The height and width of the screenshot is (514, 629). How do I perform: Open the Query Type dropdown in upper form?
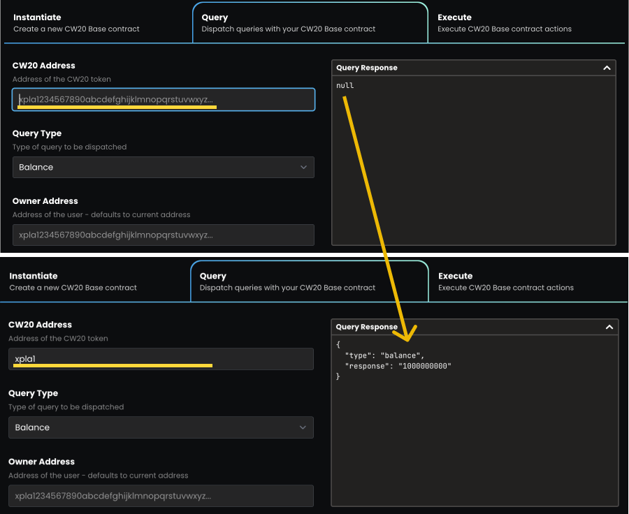[x=163, y=168]
